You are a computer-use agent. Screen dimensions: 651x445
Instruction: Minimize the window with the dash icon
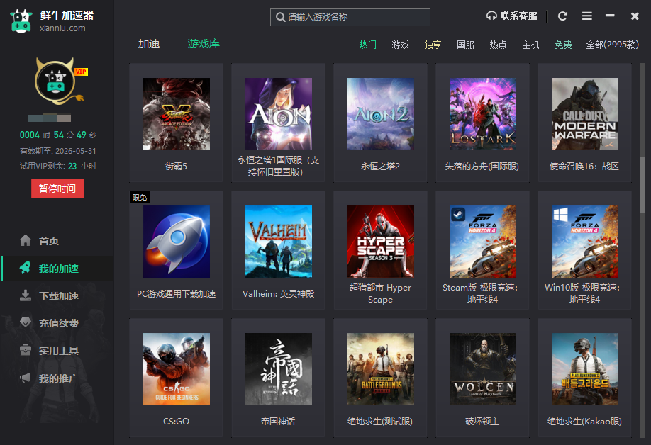[x=610, y=16]
